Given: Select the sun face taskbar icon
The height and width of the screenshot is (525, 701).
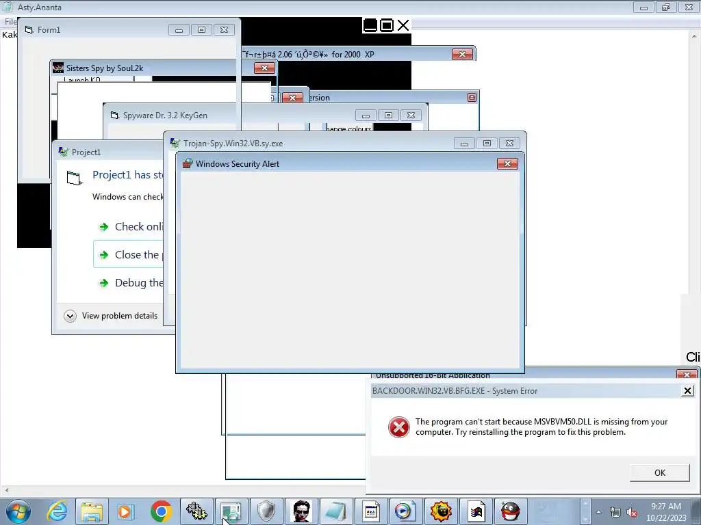Looking at the screenshot, I should (x=440, y=511).
